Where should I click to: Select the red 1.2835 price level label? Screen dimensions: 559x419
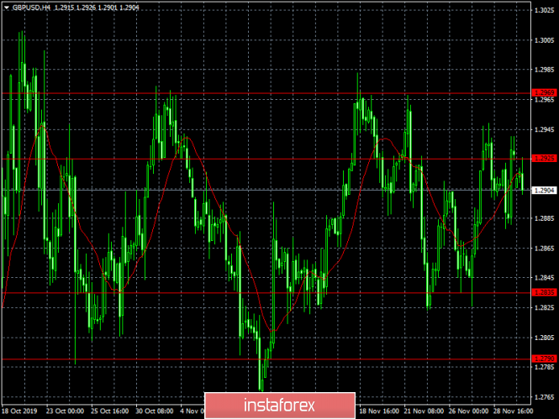pyautogui.click(x=543, y=292)
